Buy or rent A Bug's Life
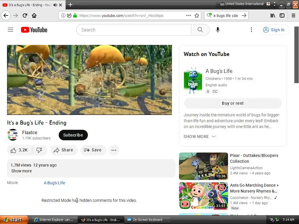Screen dimensions: 299x224 (x=233, y=103)
